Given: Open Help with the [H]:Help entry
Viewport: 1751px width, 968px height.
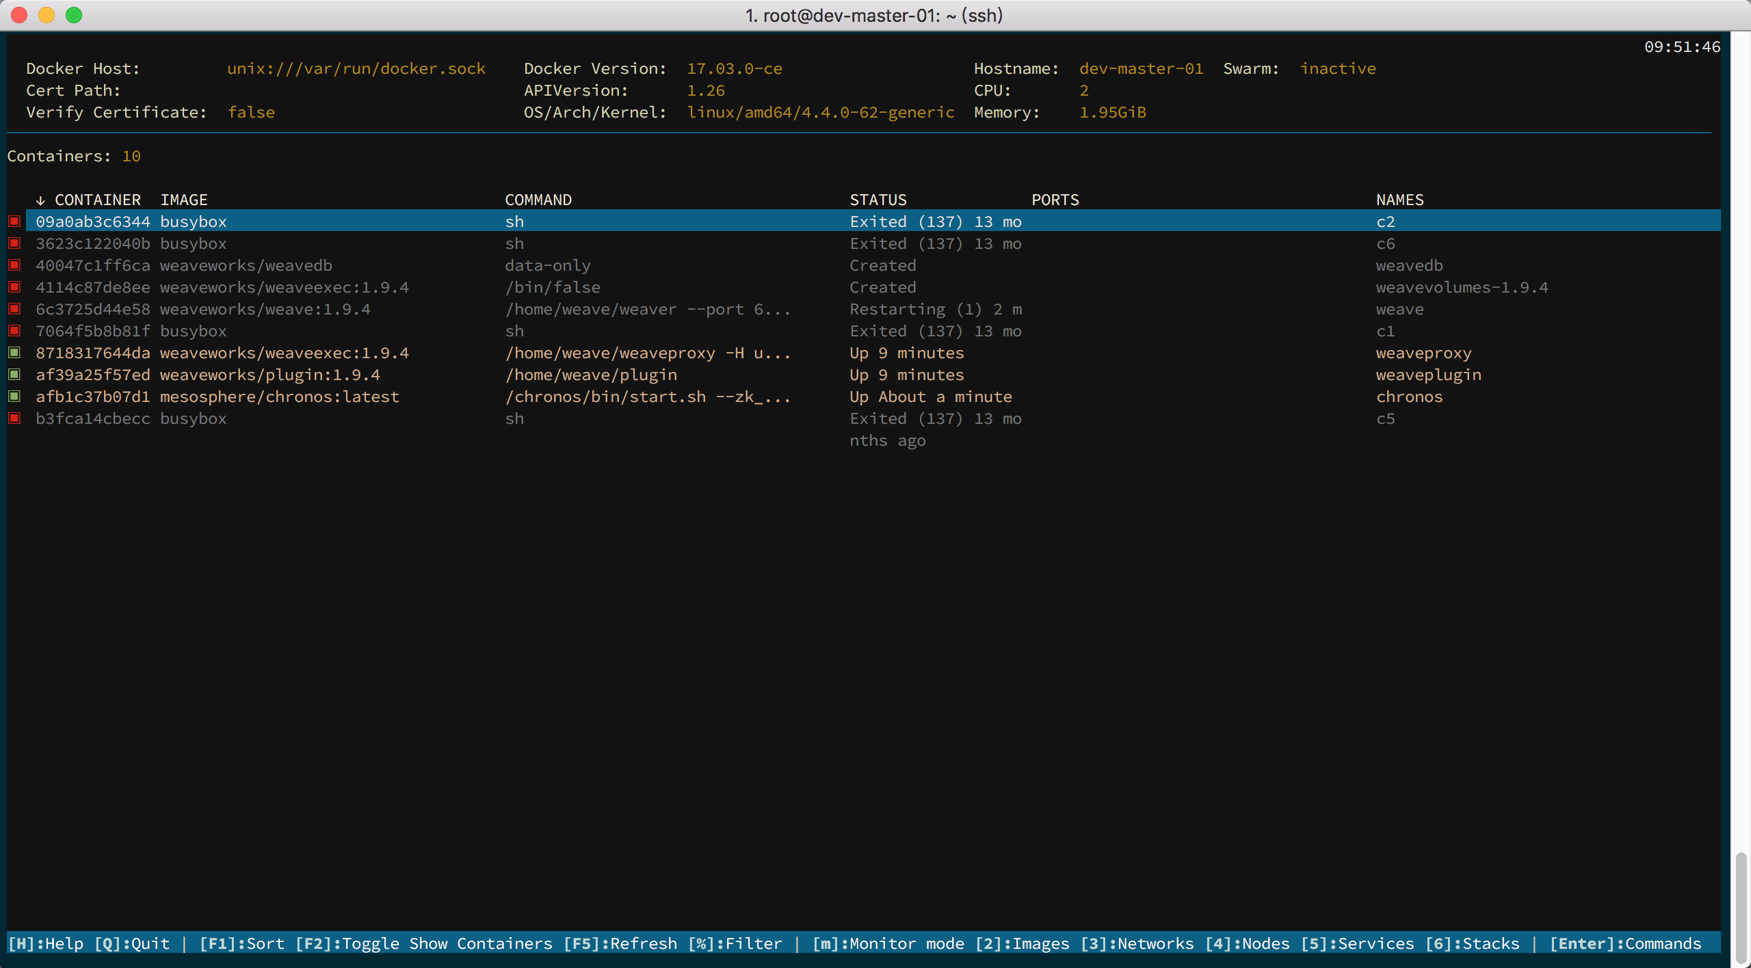Looking at the screenshot, I should click(x=46, y=943).
